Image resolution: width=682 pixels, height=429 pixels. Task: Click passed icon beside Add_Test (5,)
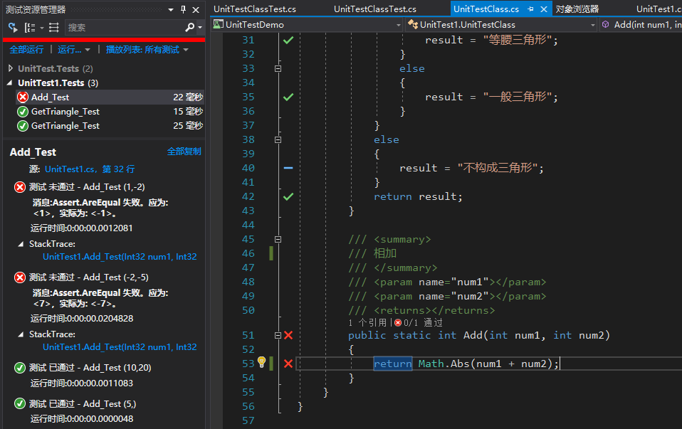(19, 404)
